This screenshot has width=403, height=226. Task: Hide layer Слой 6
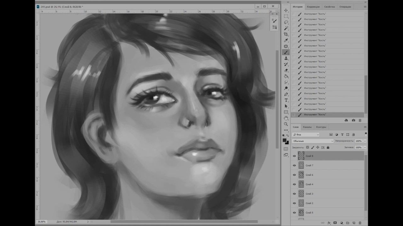coord(294,175)
